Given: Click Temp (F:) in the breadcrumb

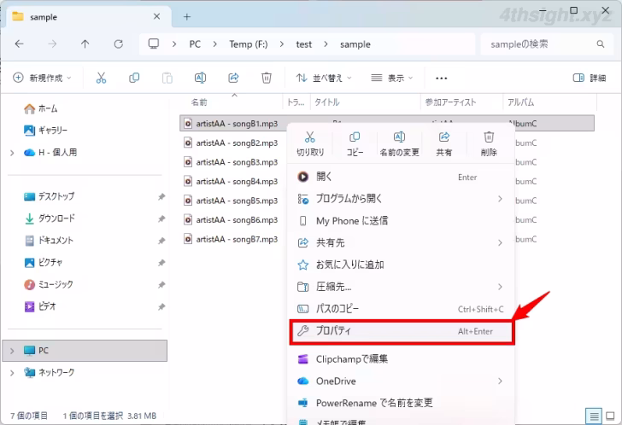Looking at the screenshot, I should [249, 44].
